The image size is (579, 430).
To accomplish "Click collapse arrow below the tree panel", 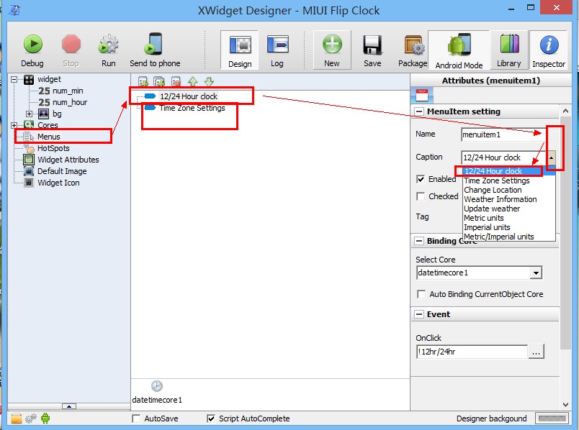I will 69,406.
